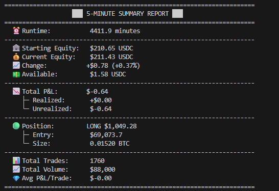Click the cash emoji beside Available
The width and height of the screenshot is (279, 191).
click(16, 74)
